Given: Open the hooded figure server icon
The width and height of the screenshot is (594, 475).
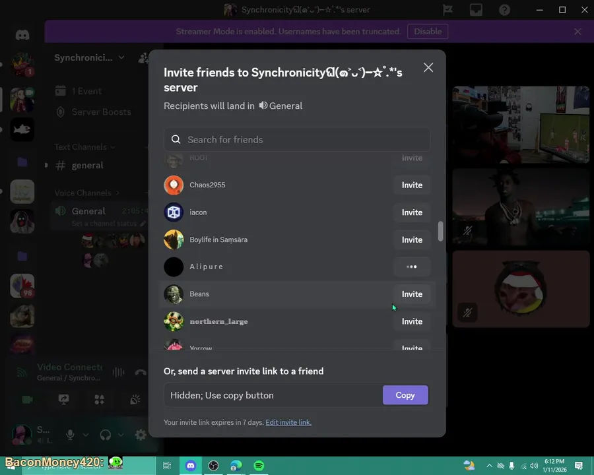Looking at the screenshot, I should pyautogui.click(x=22, y=222).
